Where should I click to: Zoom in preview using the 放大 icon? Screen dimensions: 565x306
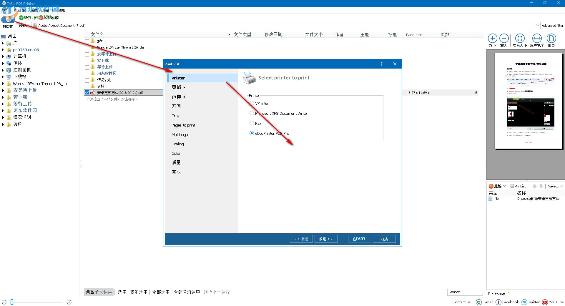click(504, 39)
